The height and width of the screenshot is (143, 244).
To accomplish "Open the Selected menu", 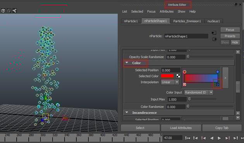I will tap(137, 12).
